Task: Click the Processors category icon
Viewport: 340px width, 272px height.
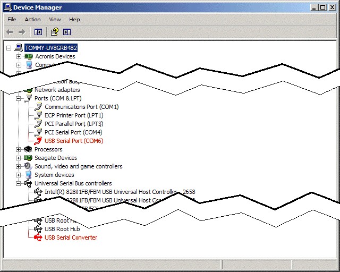Action: (x=29, y=149)
